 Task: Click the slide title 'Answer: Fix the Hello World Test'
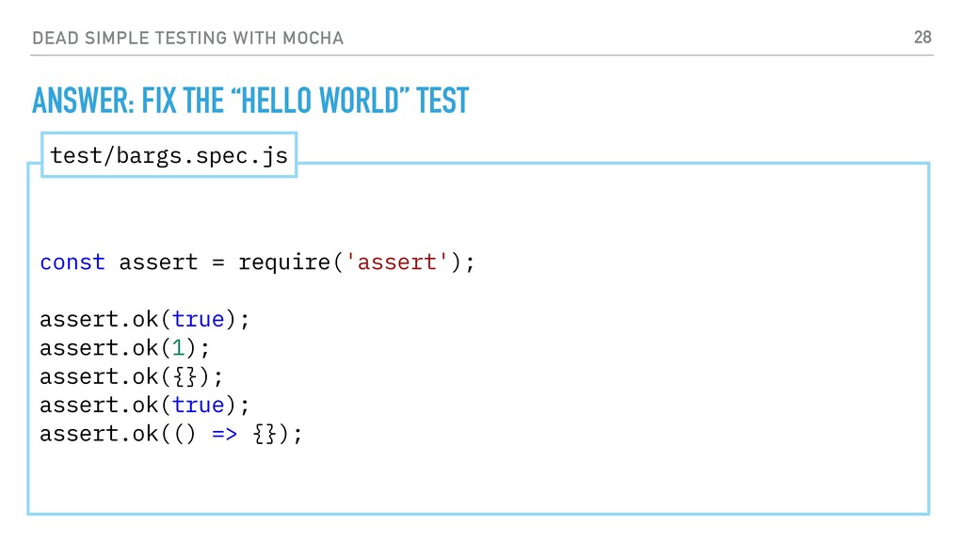250,101
